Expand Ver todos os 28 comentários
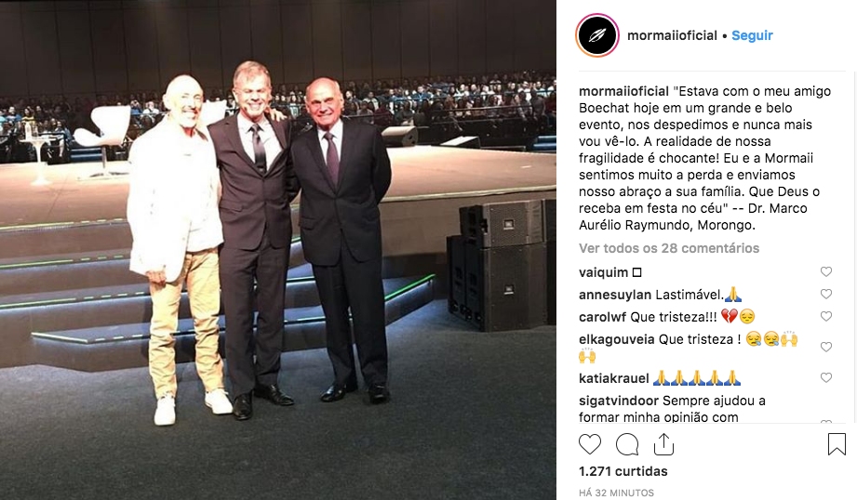Viewport: 857px width, 500px height. coord(669,248)
